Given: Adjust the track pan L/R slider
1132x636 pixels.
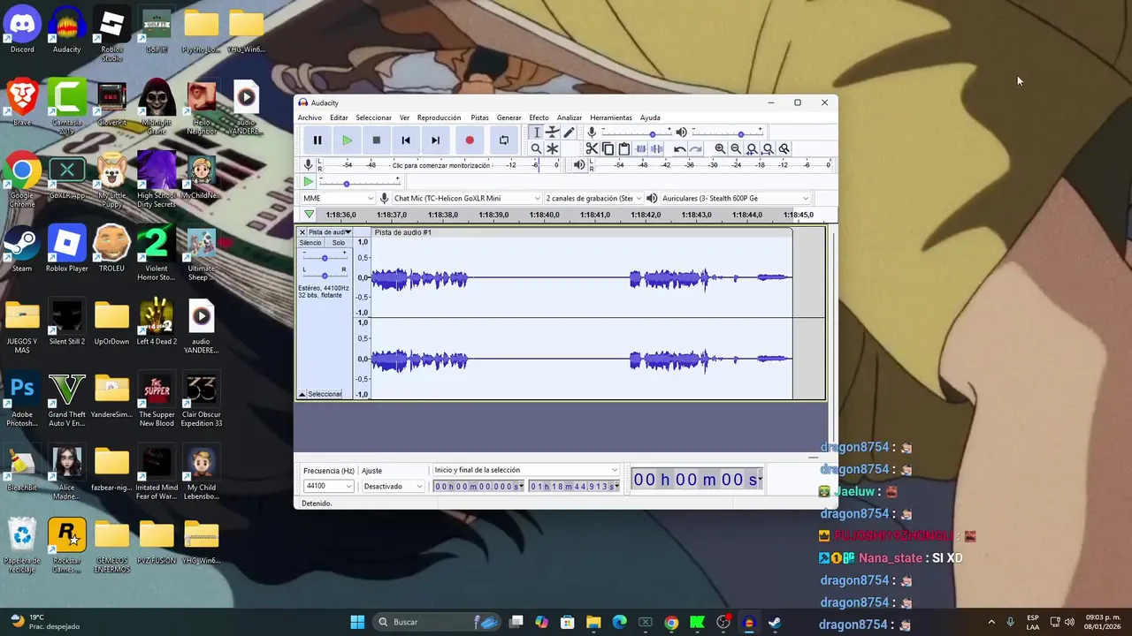Looking at the screenshot, I should click(324, 274).
